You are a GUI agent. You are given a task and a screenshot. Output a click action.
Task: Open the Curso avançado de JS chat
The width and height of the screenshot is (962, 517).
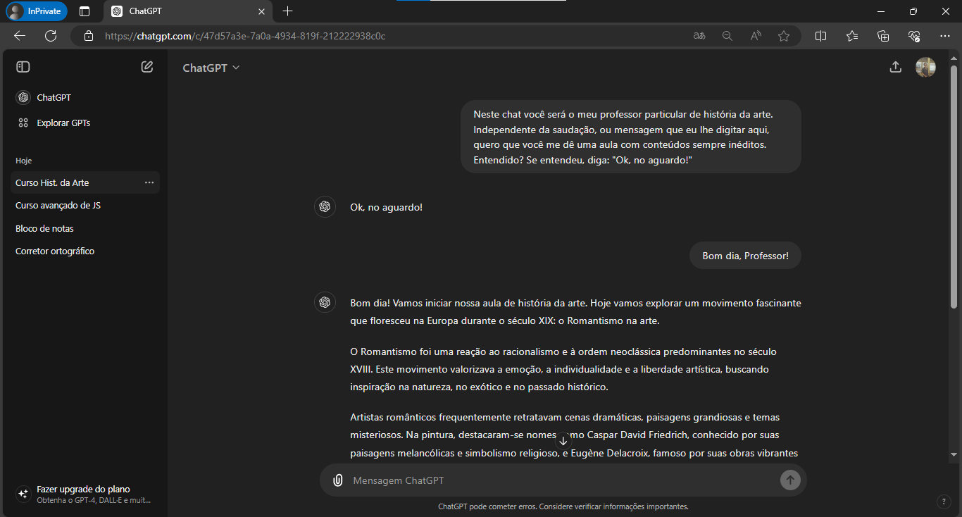point(86,206)
